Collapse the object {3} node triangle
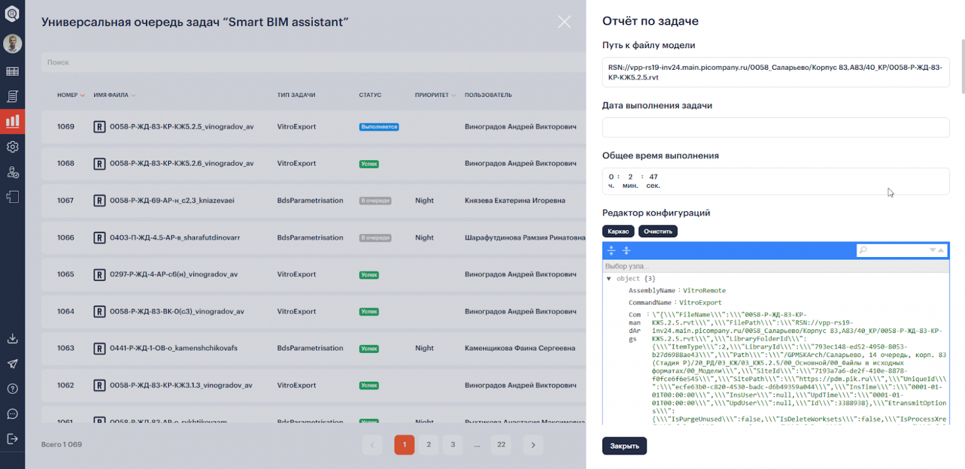This screenshot has width=965, height=469. click(x=609, y=278)
